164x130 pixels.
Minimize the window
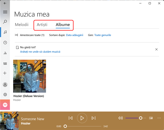coord(140,3)
